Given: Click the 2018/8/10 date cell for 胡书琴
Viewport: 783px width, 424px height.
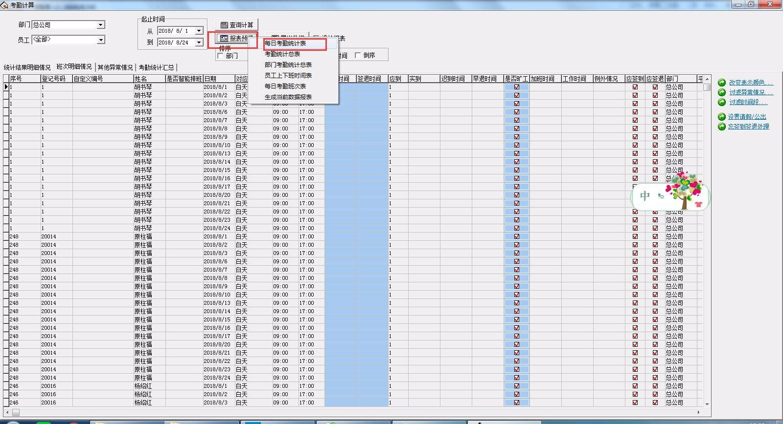Looking at the screenshot, I should (219, 145).
